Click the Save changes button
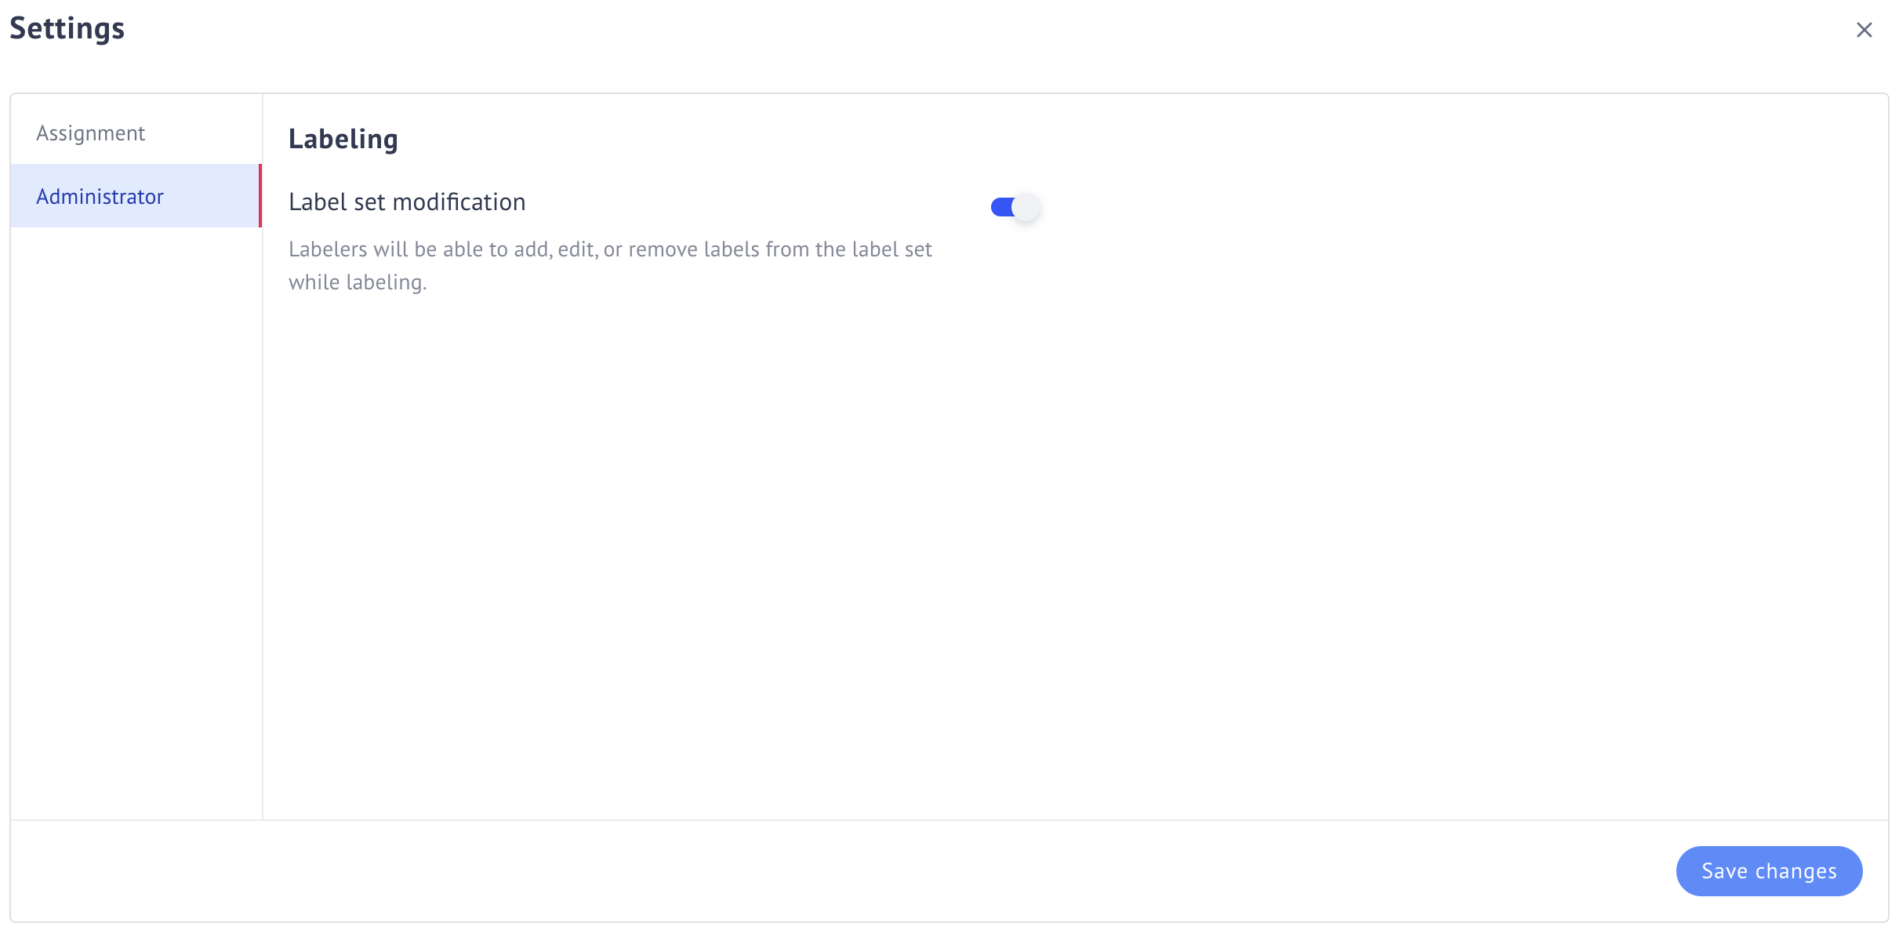Viewport: 1899px width, 930px height. point(1769,870)
